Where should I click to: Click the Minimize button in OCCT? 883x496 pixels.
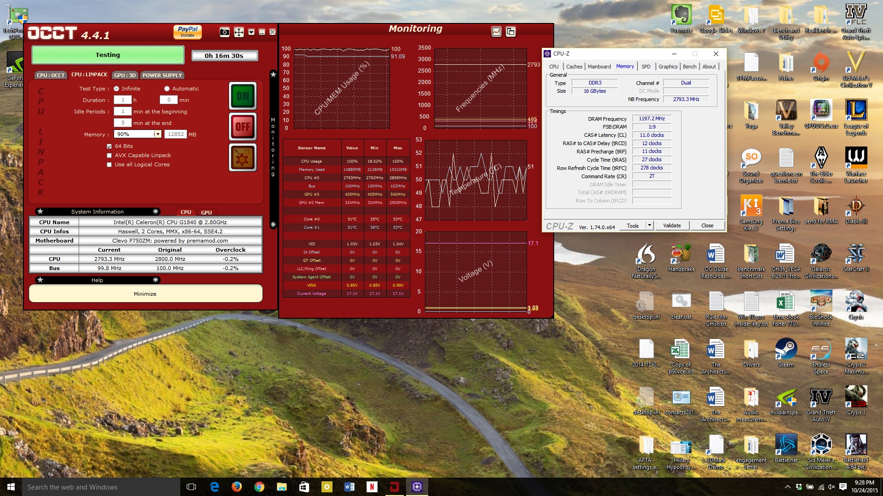pyautogui.click(x=145, y=294)
